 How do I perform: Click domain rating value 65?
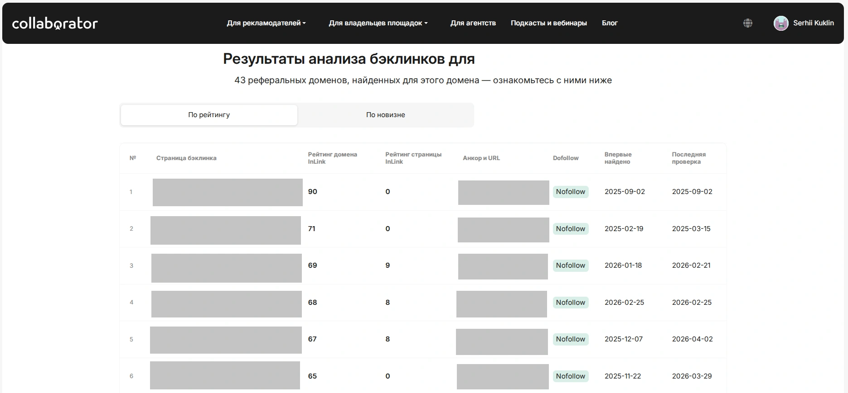[x=312, y=376]
